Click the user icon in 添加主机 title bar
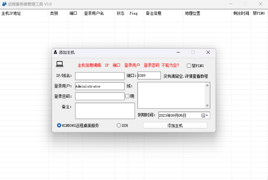Image resolution: width=268 pixels, height=180 pixels. point(55,52)
